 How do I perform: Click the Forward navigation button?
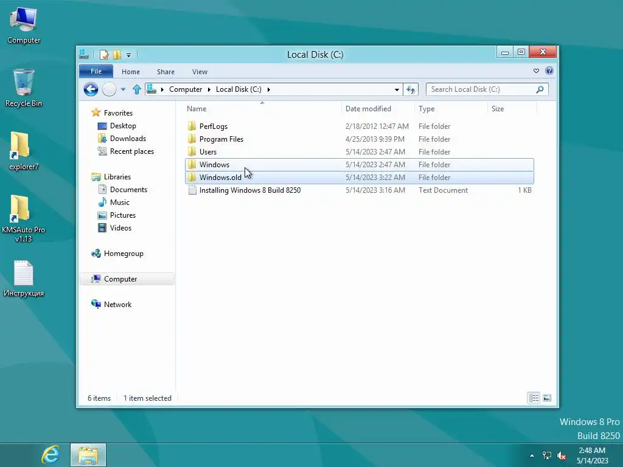110,89
